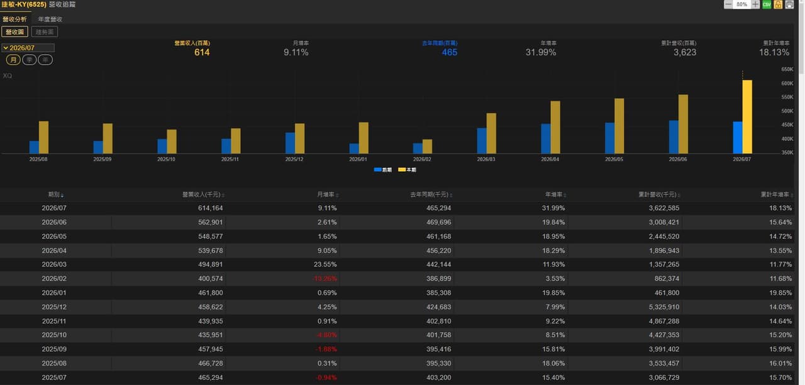Click revenue value 400,574 in table

(x=211, y=279)
